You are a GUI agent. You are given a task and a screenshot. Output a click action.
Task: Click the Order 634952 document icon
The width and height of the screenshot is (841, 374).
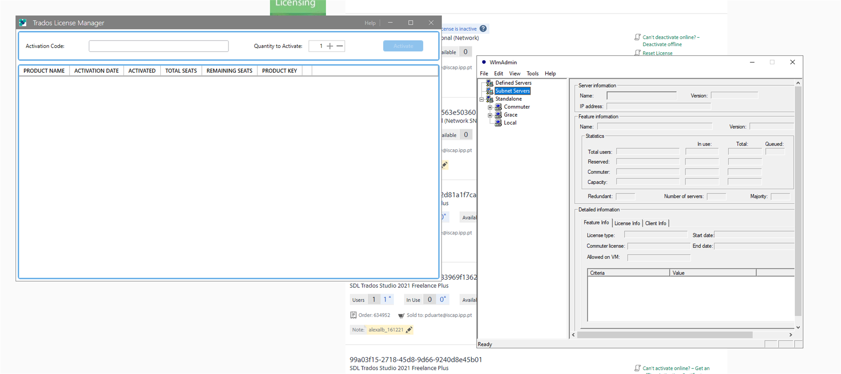[x=353, y=315]
